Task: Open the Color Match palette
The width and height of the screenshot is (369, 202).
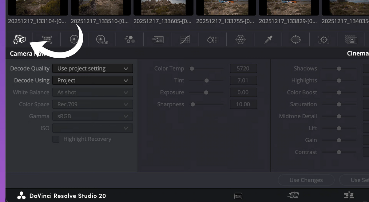Action: pyautogui.click(x=47, y=39)
